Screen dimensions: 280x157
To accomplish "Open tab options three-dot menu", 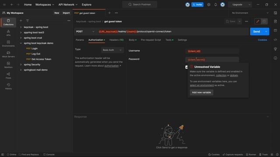I will coord(116,13).
